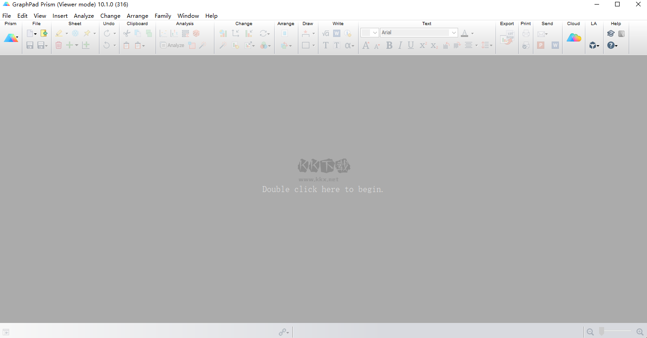Toggle Bold text formatting
The image size is (647, 338).
click(x=389, y=45)
